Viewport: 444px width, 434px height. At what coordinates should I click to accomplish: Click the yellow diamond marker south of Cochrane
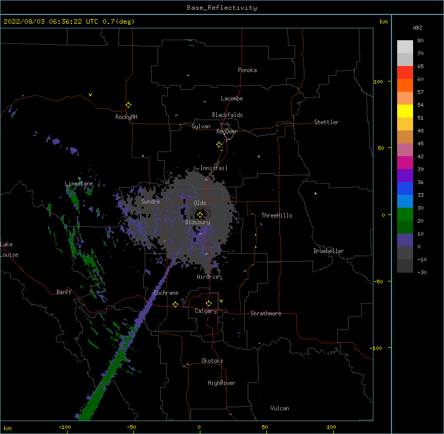pos(175,304)
